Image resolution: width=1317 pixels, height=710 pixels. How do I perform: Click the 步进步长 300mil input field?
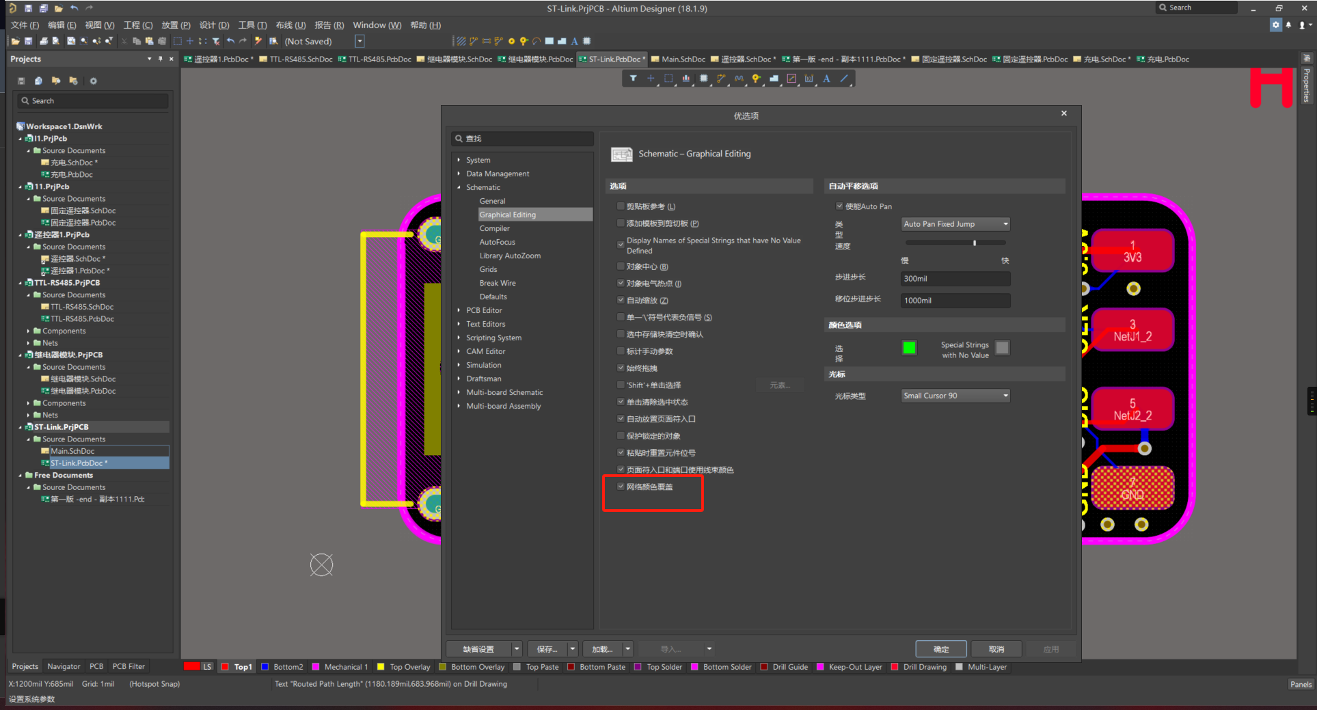pyautogui.click(x=955, y=279)
